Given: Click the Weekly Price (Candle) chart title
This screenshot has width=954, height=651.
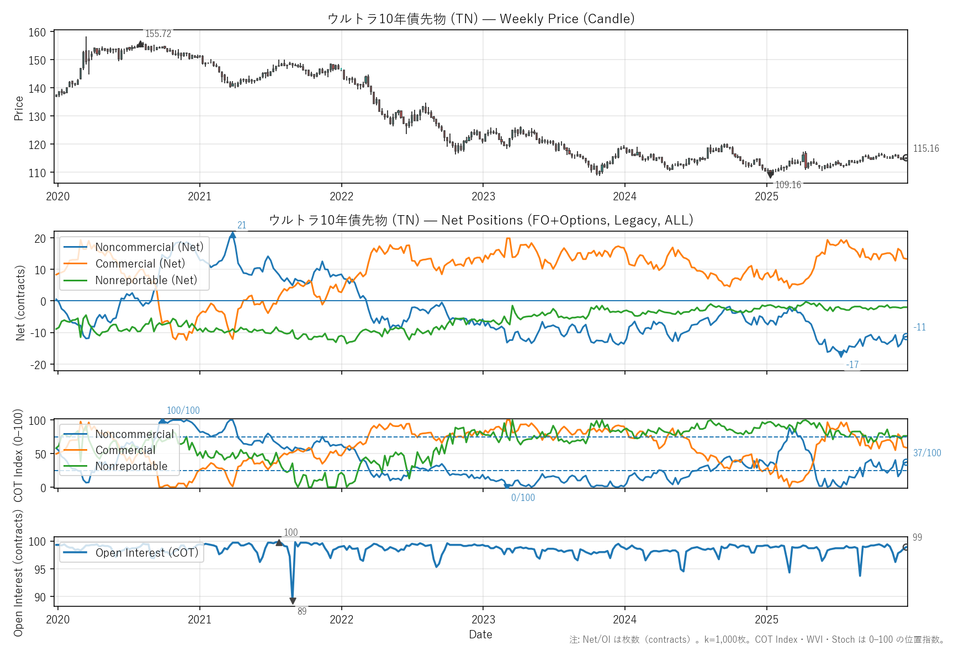Looking at the screenshot, I should (x=480, y=19).
